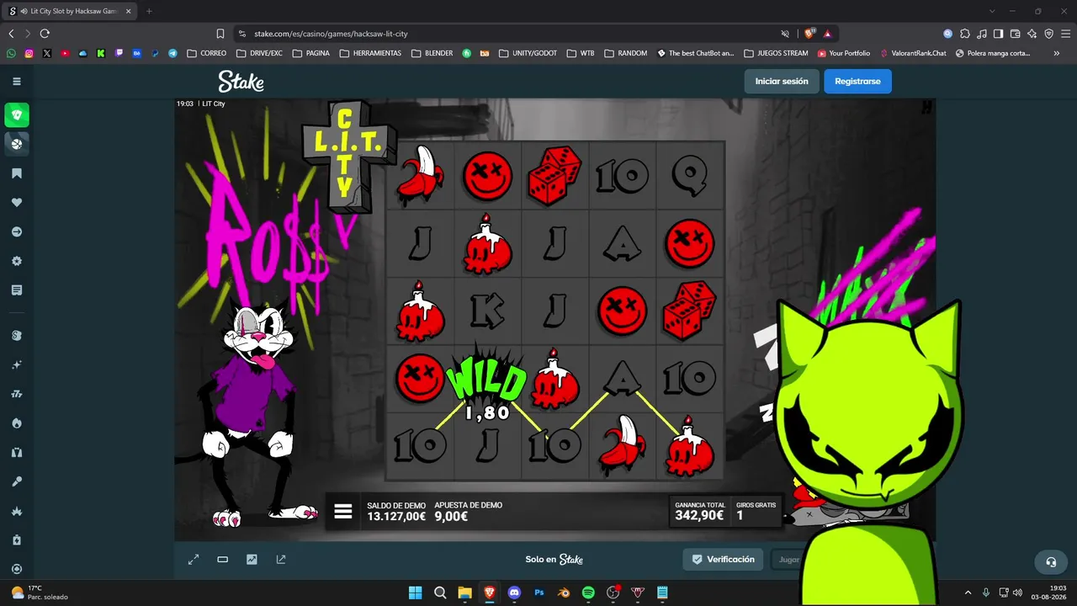Open browser extensions puzzle icon
Image resolution: width=1077 pixels, height=606 pixels.
965,34
